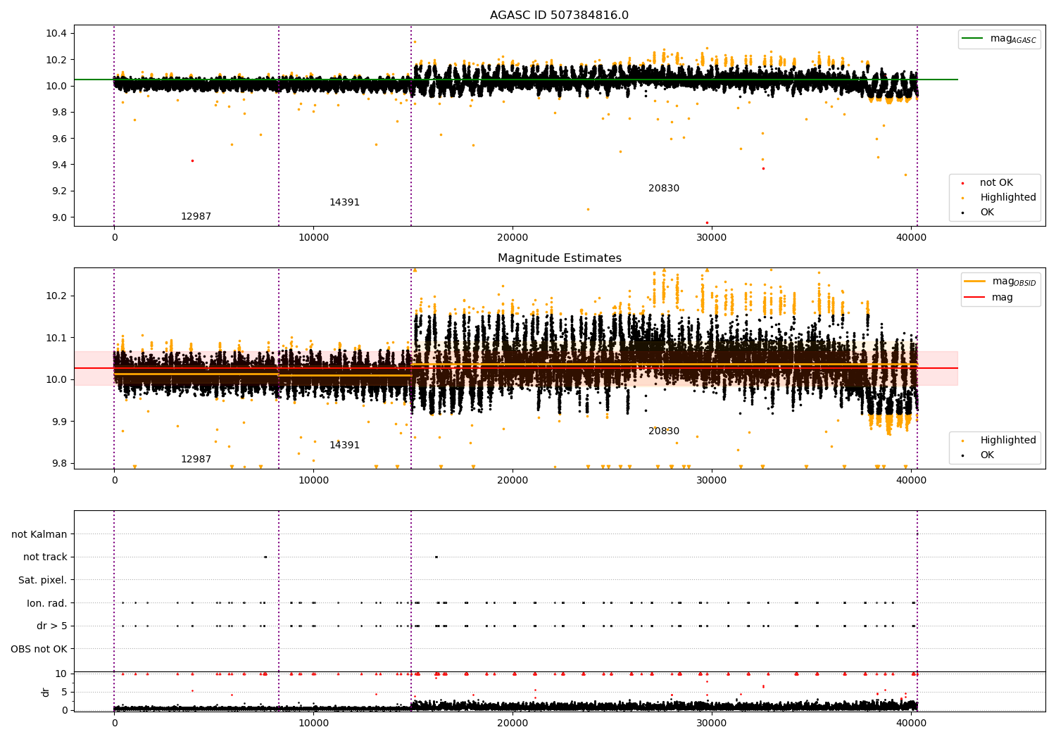This screenshot has width=1056, height=739.
Task: Click obsid label 14391 in middle plot
Action: [x=344, y=446]
